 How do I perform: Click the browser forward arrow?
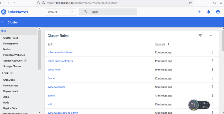8,3
